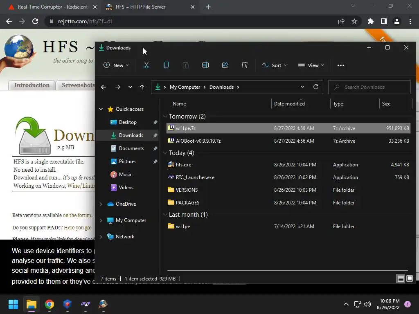This screenshot has height=314, width=419.
Task: Open the volume control in system tray
Action: [368, 304]
